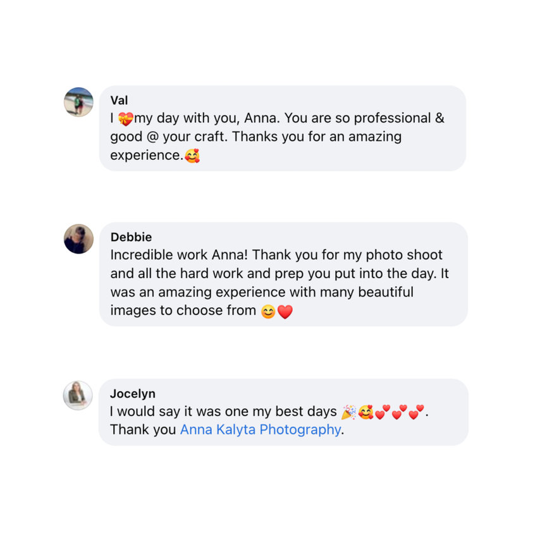Click the middle two-hearts emoji in Jocelyn's comment

tap(400, 412)
